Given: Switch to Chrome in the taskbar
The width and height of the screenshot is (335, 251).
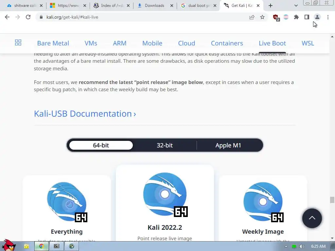Looking at the screenshot, I should pos(42,246).
